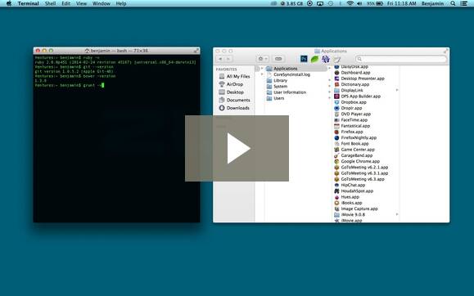Select Fantastical.app in the list
Viewport: 474px width, 296px height.
pyautogui.click(x=352, y=126)
